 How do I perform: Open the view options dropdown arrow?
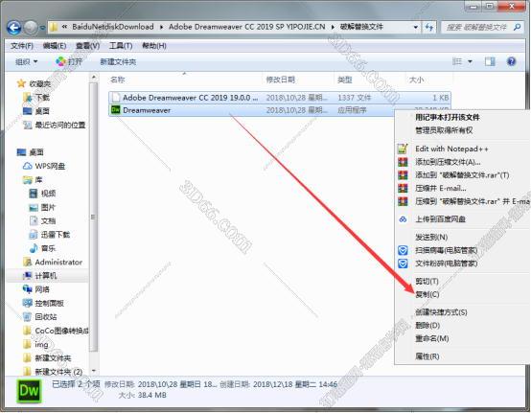click(470, 61)
